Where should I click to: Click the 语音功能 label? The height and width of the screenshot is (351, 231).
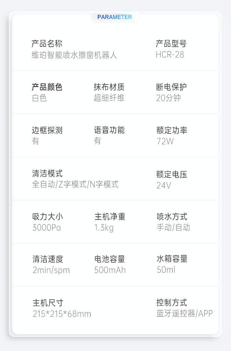109,130
